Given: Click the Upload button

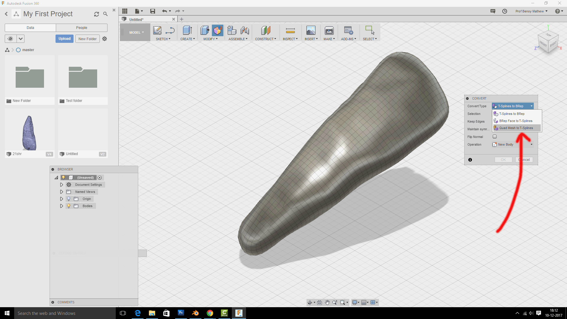Looking at the screenshot, I should tap(64, 39).
